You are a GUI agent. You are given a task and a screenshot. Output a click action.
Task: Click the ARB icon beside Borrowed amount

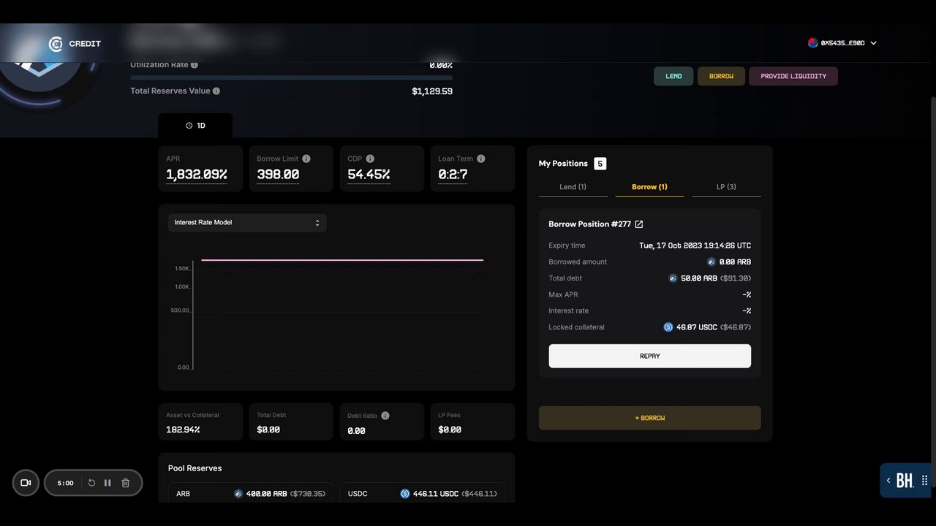tap(712, 262)
